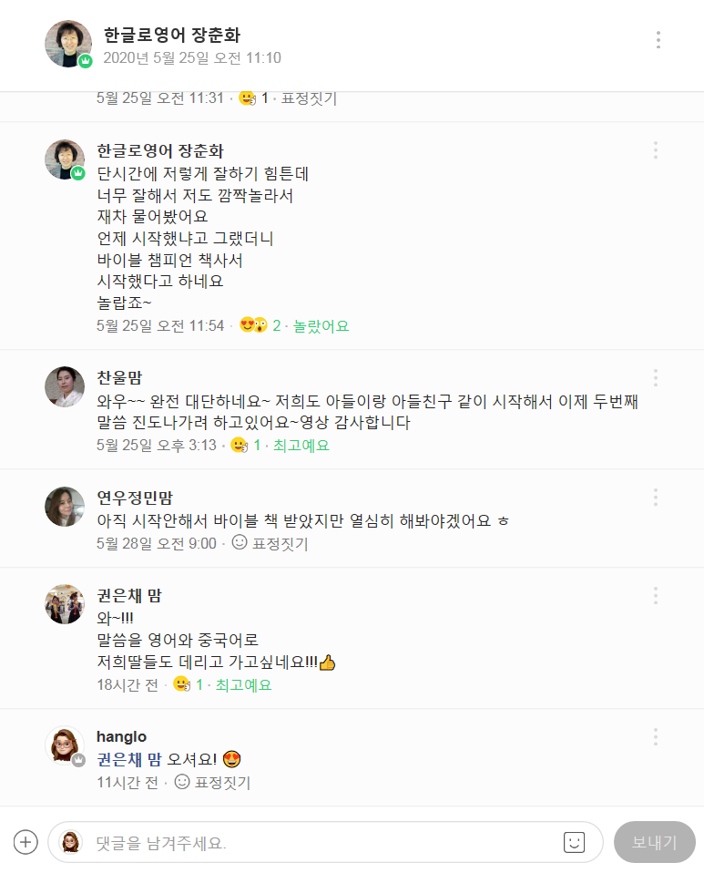The height and width of the screenshot is (873, 704).
Task: Open options menu for hanglo's comment
Action: coord(655,737)
